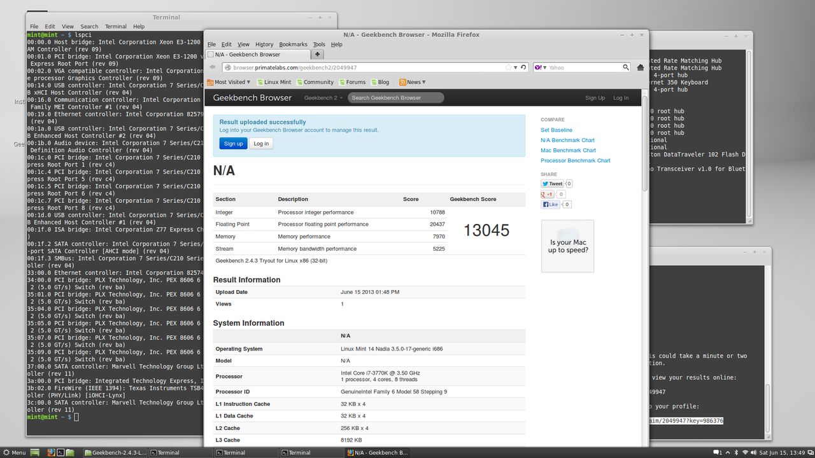
Task: Click the Integer score 10788
Action: tap(437, 212)
